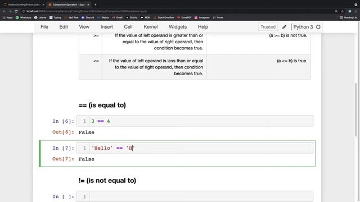360x202 pixels.
Task: Select the In [6]: prompt
Action: [63, 121]
